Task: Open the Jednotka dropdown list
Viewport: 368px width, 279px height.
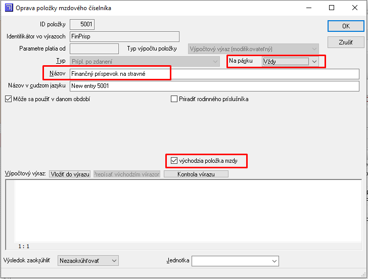Action: 274,261
